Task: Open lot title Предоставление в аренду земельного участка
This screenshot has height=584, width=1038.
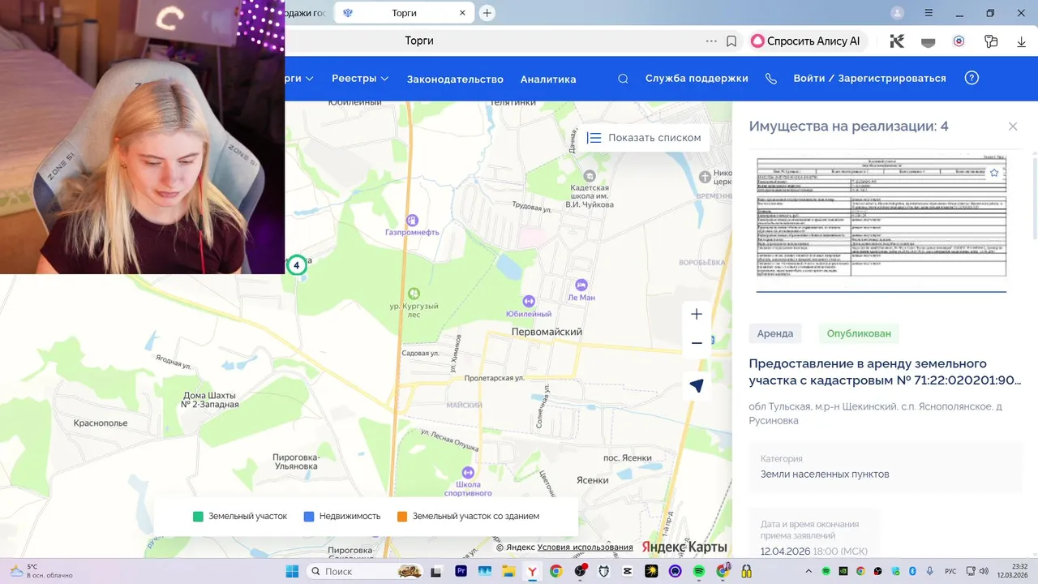Action: click(885, 371)
